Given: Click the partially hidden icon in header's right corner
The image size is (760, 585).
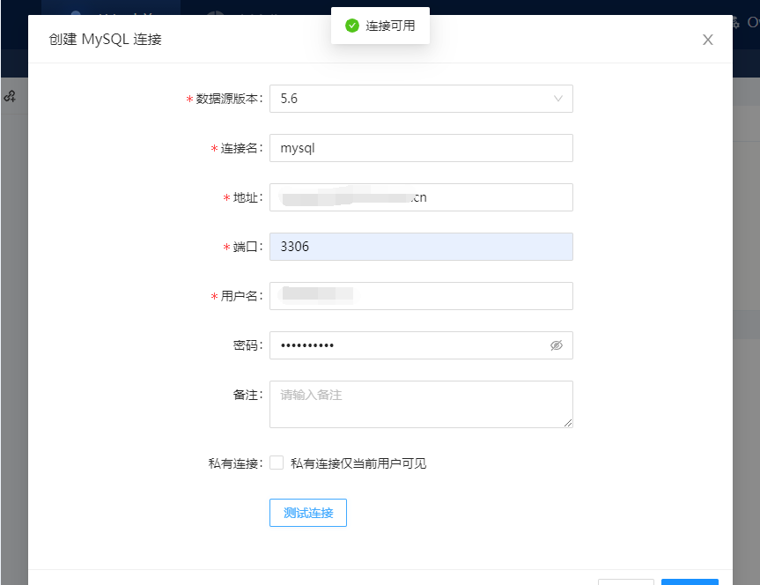Looking at the screenshot, I should (740, 23).
